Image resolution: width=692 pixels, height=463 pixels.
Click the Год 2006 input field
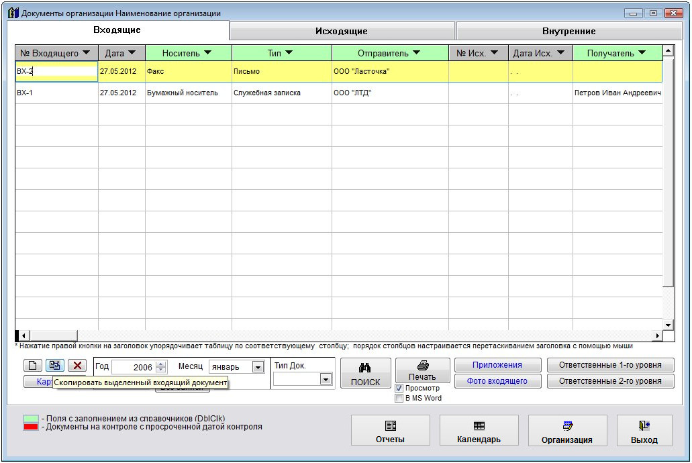click(134, 367)
